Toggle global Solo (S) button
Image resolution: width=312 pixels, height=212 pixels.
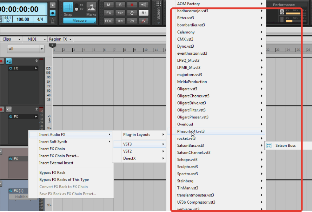coord(120,5)
